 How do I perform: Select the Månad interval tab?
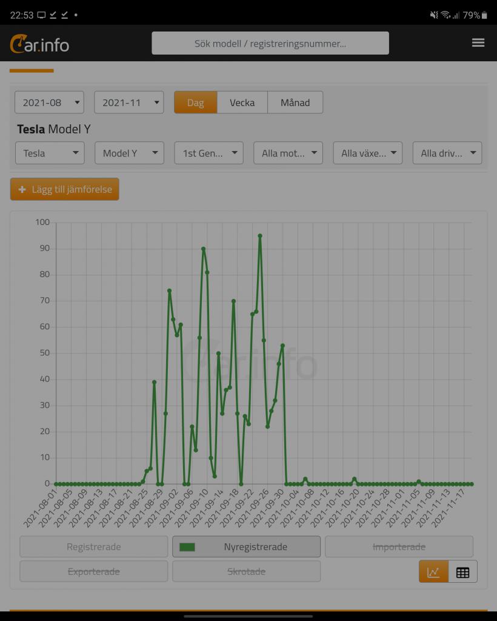point(295,102)
